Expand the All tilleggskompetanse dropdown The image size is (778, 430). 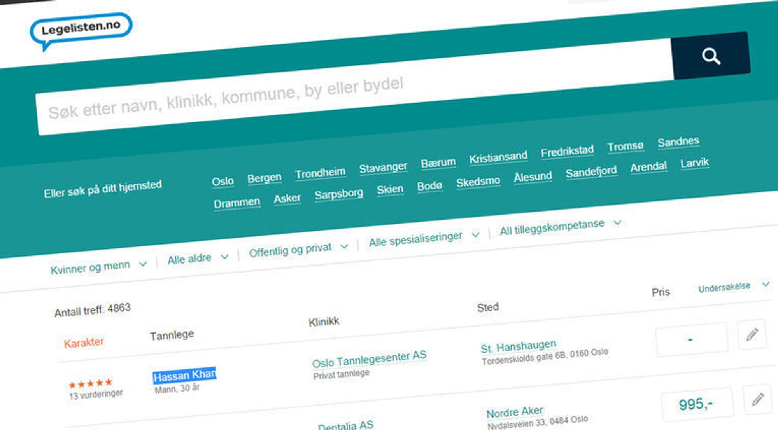point(561,227)
